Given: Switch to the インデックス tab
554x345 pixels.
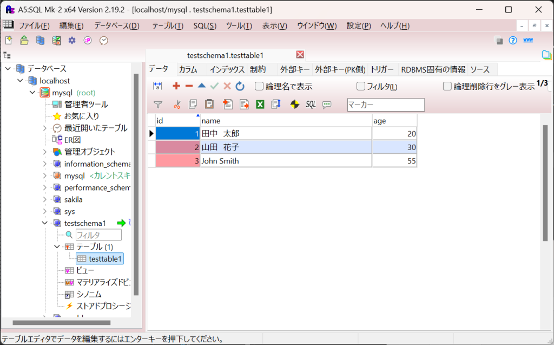Looking at the screenshot, I should (227, 69).
